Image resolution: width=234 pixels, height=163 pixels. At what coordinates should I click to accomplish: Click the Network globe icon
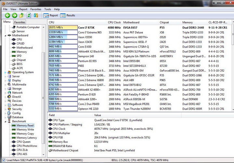pyautogui.click(x=9, y=93)
